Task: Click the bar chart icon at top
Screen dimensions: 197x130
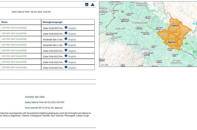Action: (x=87, y=4)
